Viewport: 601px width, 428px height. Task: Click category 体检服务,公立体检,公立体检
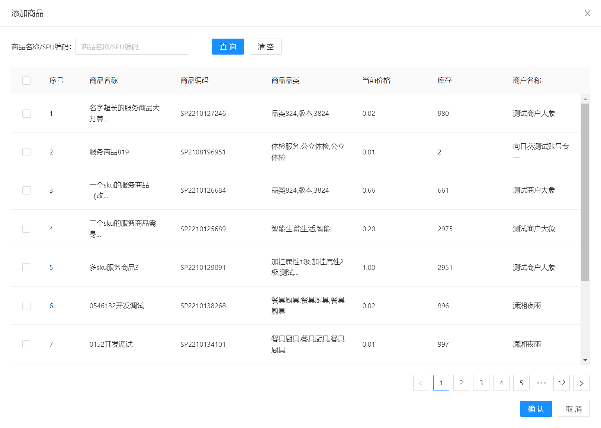click(x=308, y=152)
